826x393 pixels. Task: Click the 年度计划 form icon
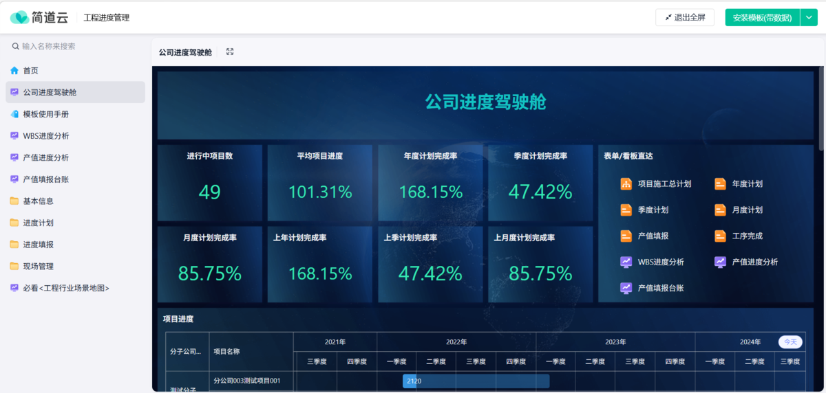(x=720, y=183)
